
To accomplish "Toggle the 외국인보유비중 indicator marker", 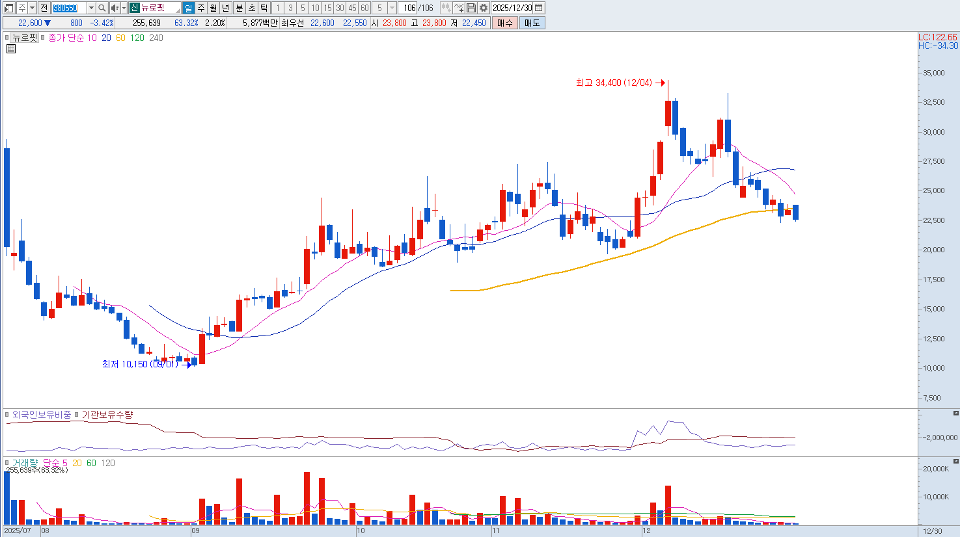I will [7, 415].
